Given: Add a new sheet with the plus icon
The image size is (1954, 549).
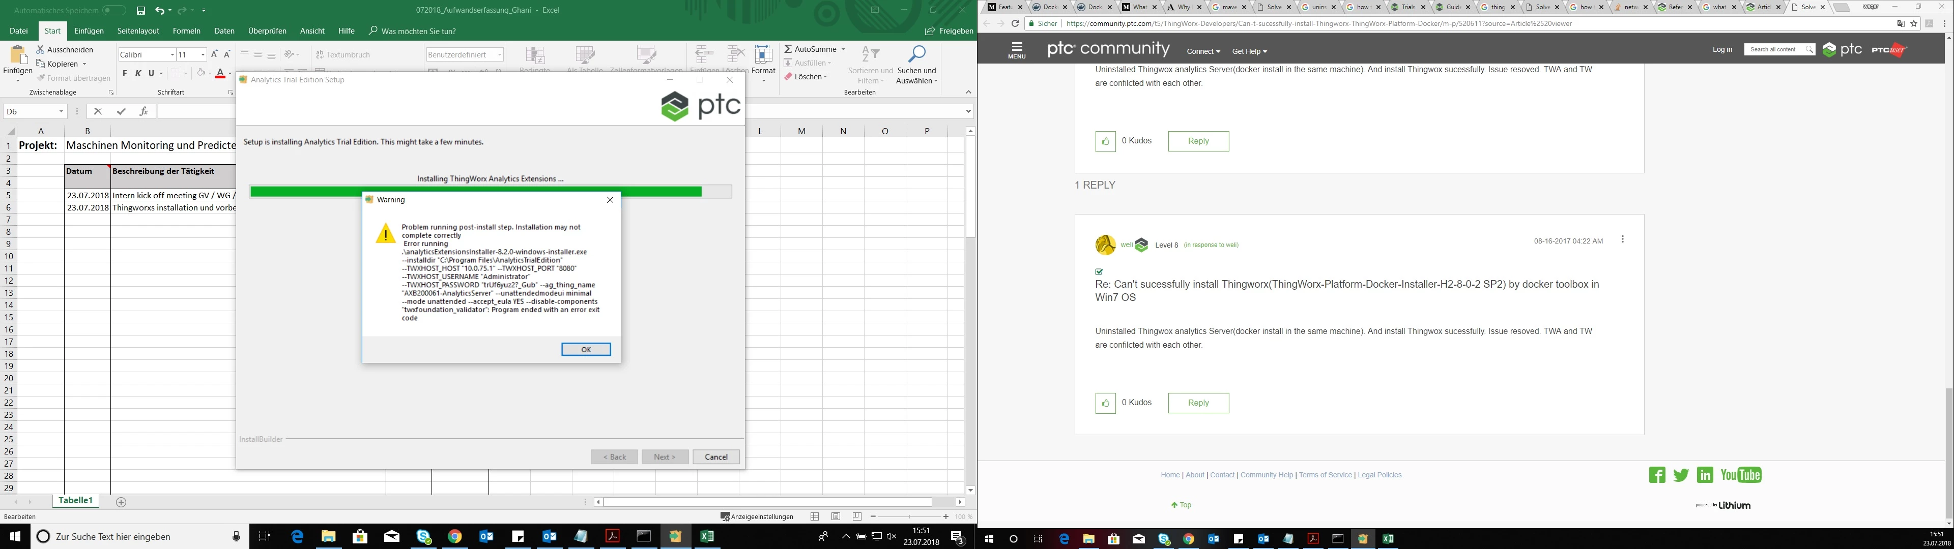Looking at the screenshot, I should (x=121, y=502).
